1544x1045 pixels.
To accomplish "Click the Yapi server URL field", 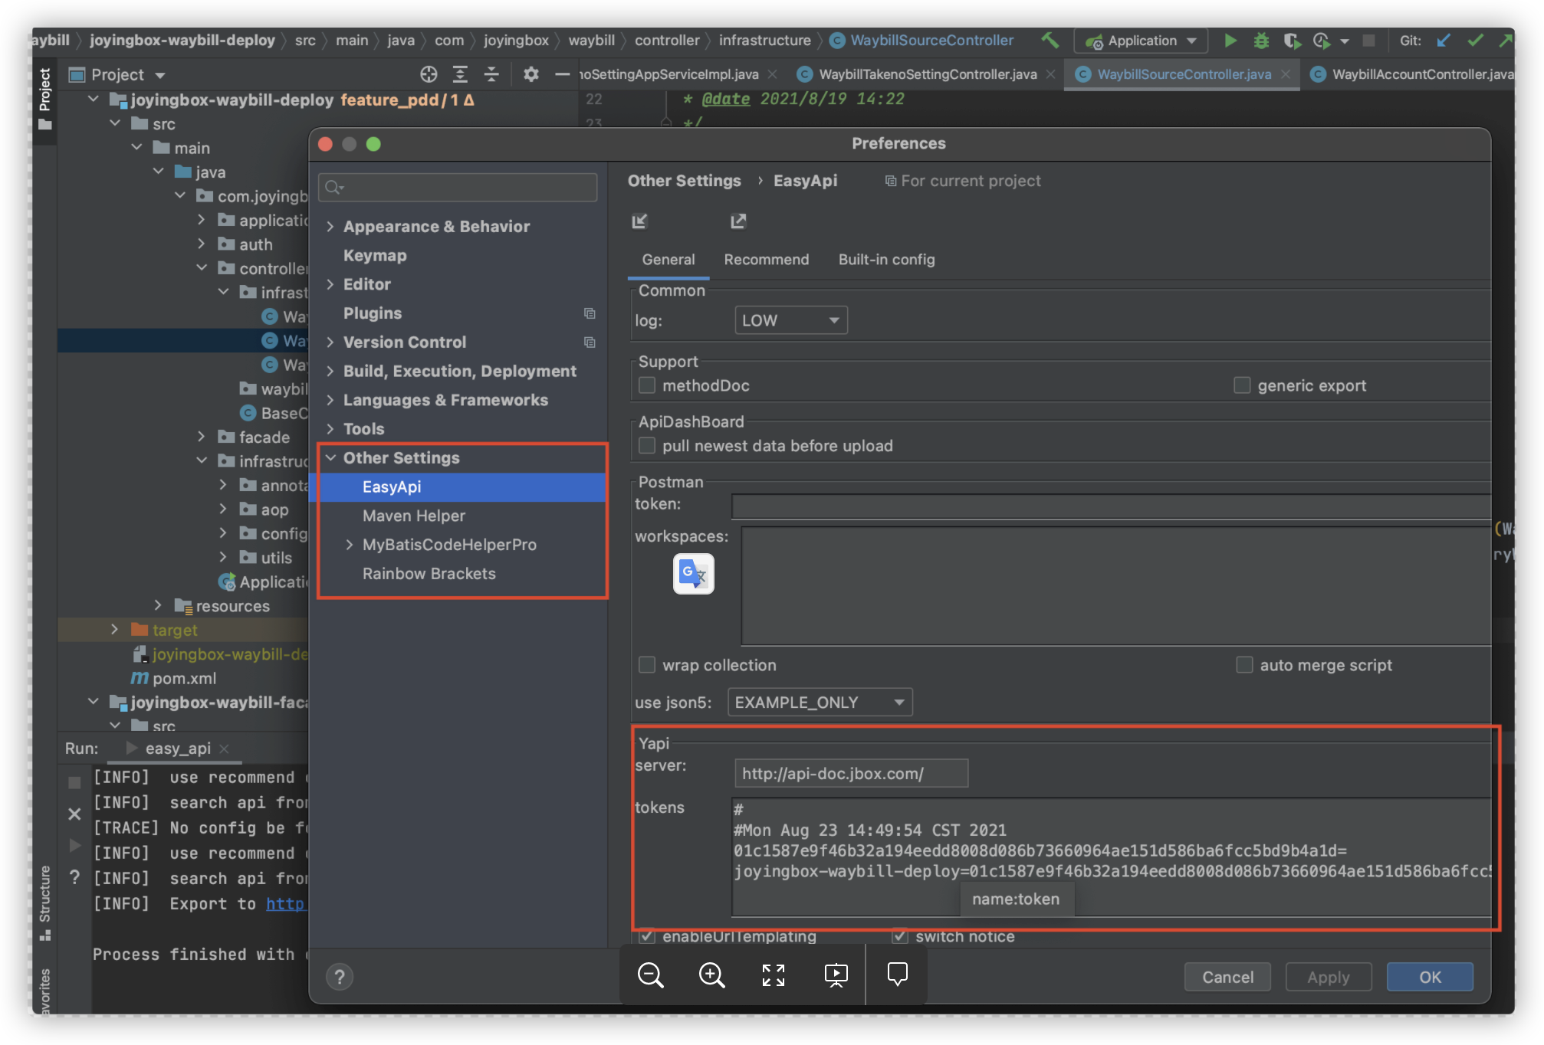I will [851, 773].
